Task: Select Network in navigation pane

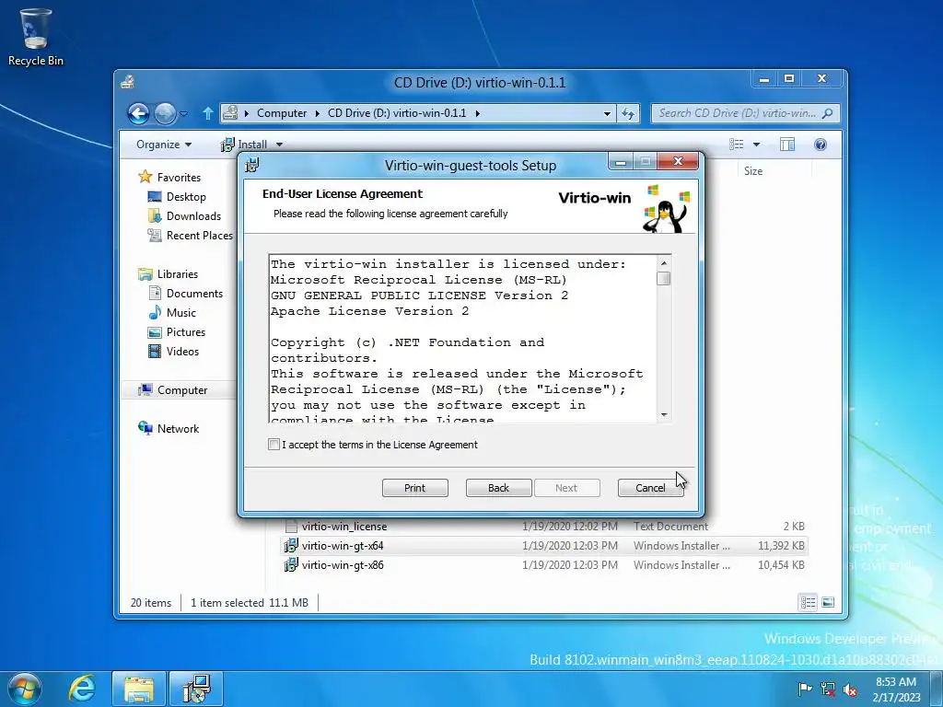Action: coord(178,429)
